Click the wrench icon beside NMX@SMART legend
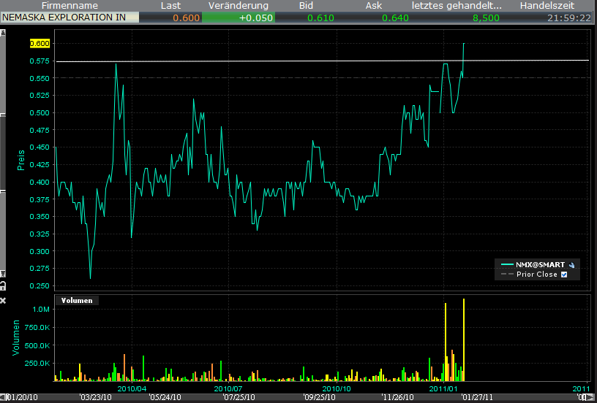The image size is (597, 403). (571, 265)
